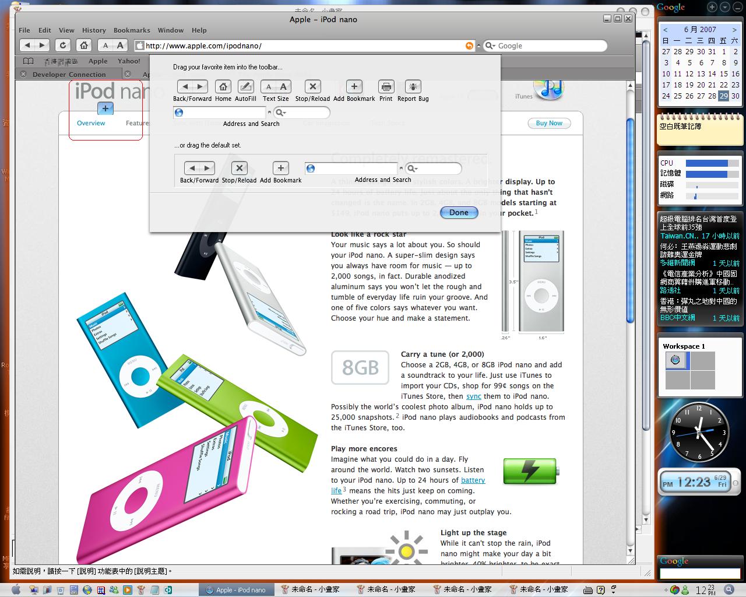Screen dimensions: 746x597
Task: Go to next month in the sidebar calendar
Action: (x=735, y=30)
